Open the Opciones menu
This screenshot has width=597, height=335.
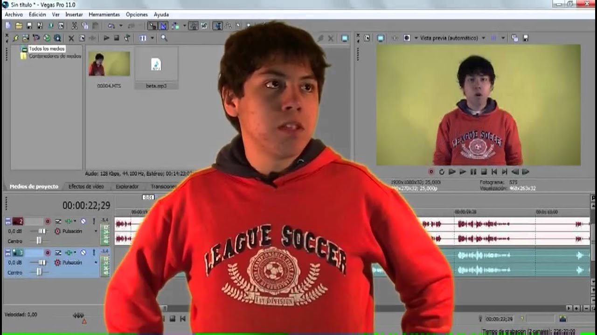(137, 15)
